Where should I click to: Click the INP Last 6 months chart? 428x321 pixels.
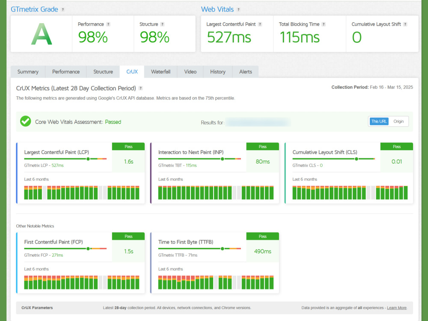pos(216,193)
